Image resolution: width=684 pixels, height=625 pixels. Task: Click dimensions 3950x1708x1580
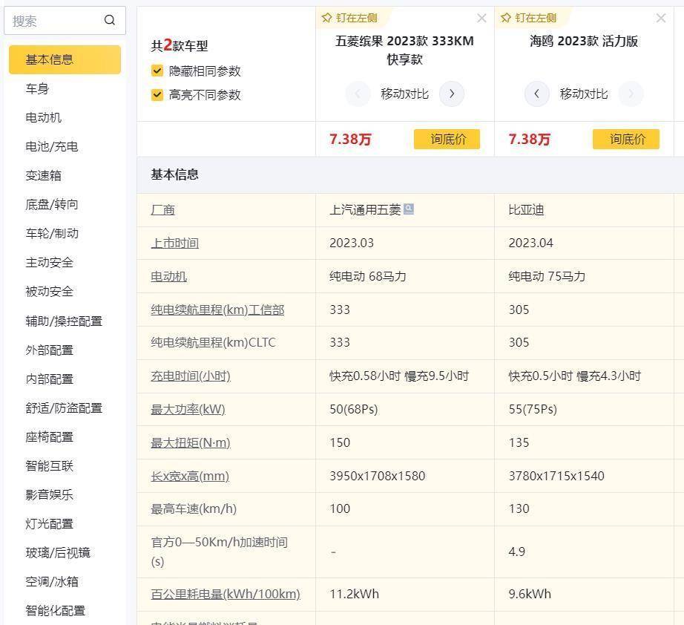tap(378, 476)
